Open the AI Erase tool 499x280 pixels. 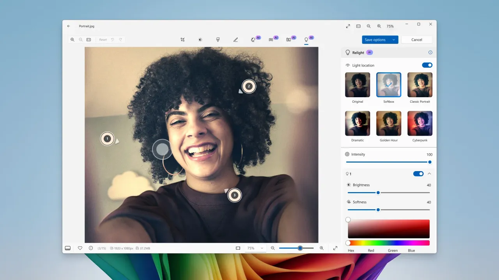(x=253, y=40)
